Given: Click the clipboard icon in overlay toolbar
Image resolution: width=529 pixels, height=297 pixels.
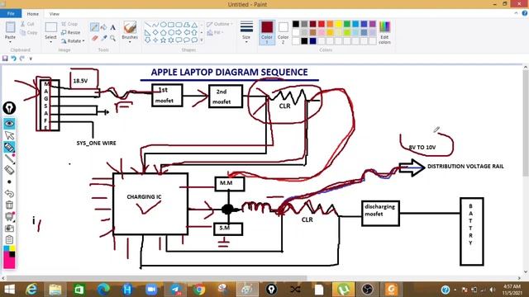Looking at the screenshot, I should pos(9,240).
